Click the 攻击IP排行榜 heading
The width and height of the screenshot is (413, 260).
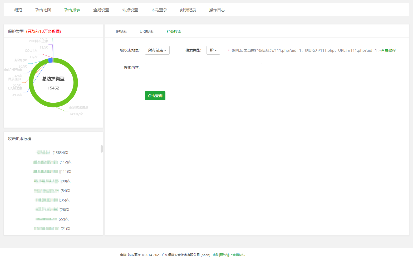tap(19, 139)
